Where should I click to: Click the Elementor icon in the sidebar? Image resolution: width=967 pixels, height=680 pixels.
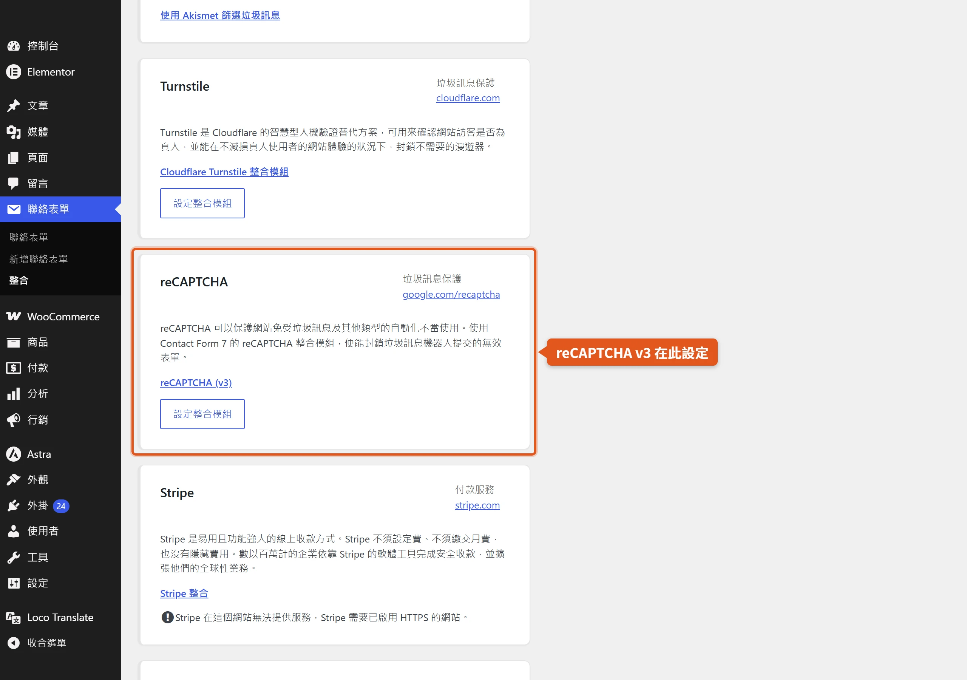coord(14,72)
